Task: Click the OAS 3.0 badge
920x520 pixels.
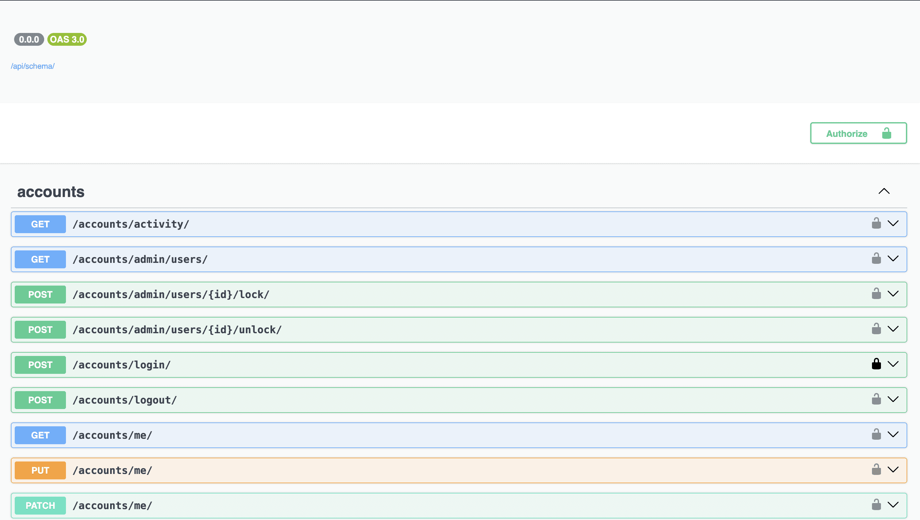Action: click(x=67, y=39)
